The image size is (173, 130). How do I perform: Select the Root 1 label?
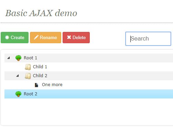click(30, 58)
